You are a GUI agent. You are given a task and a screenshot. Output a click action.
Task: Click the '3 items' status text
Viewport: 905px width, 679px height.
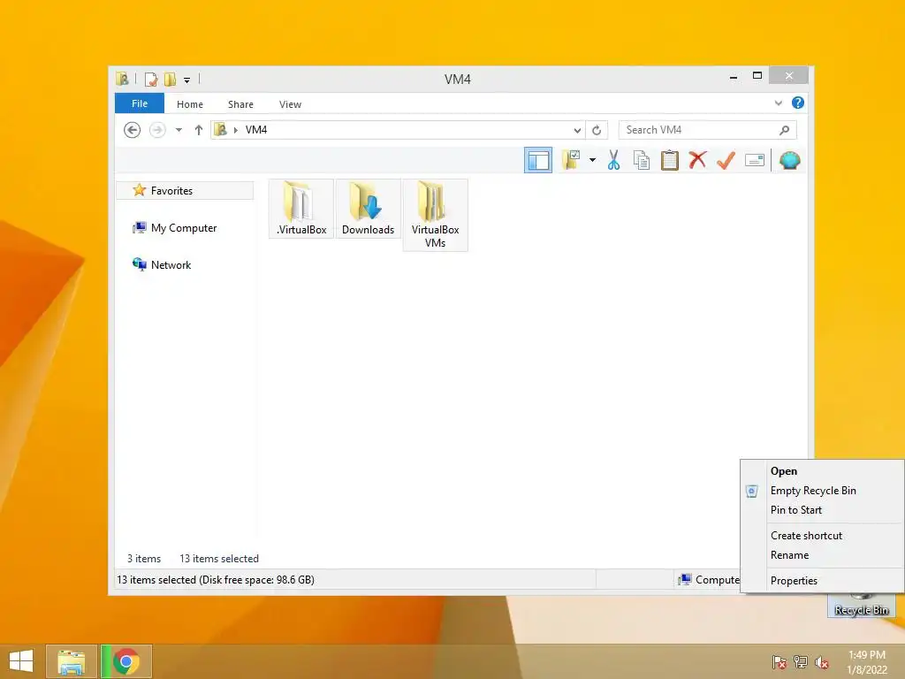144,559
